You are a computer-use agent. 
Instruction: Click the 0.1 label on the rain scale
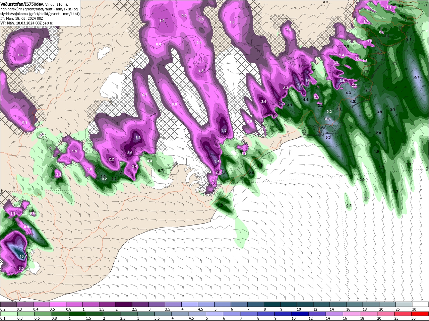3,318
